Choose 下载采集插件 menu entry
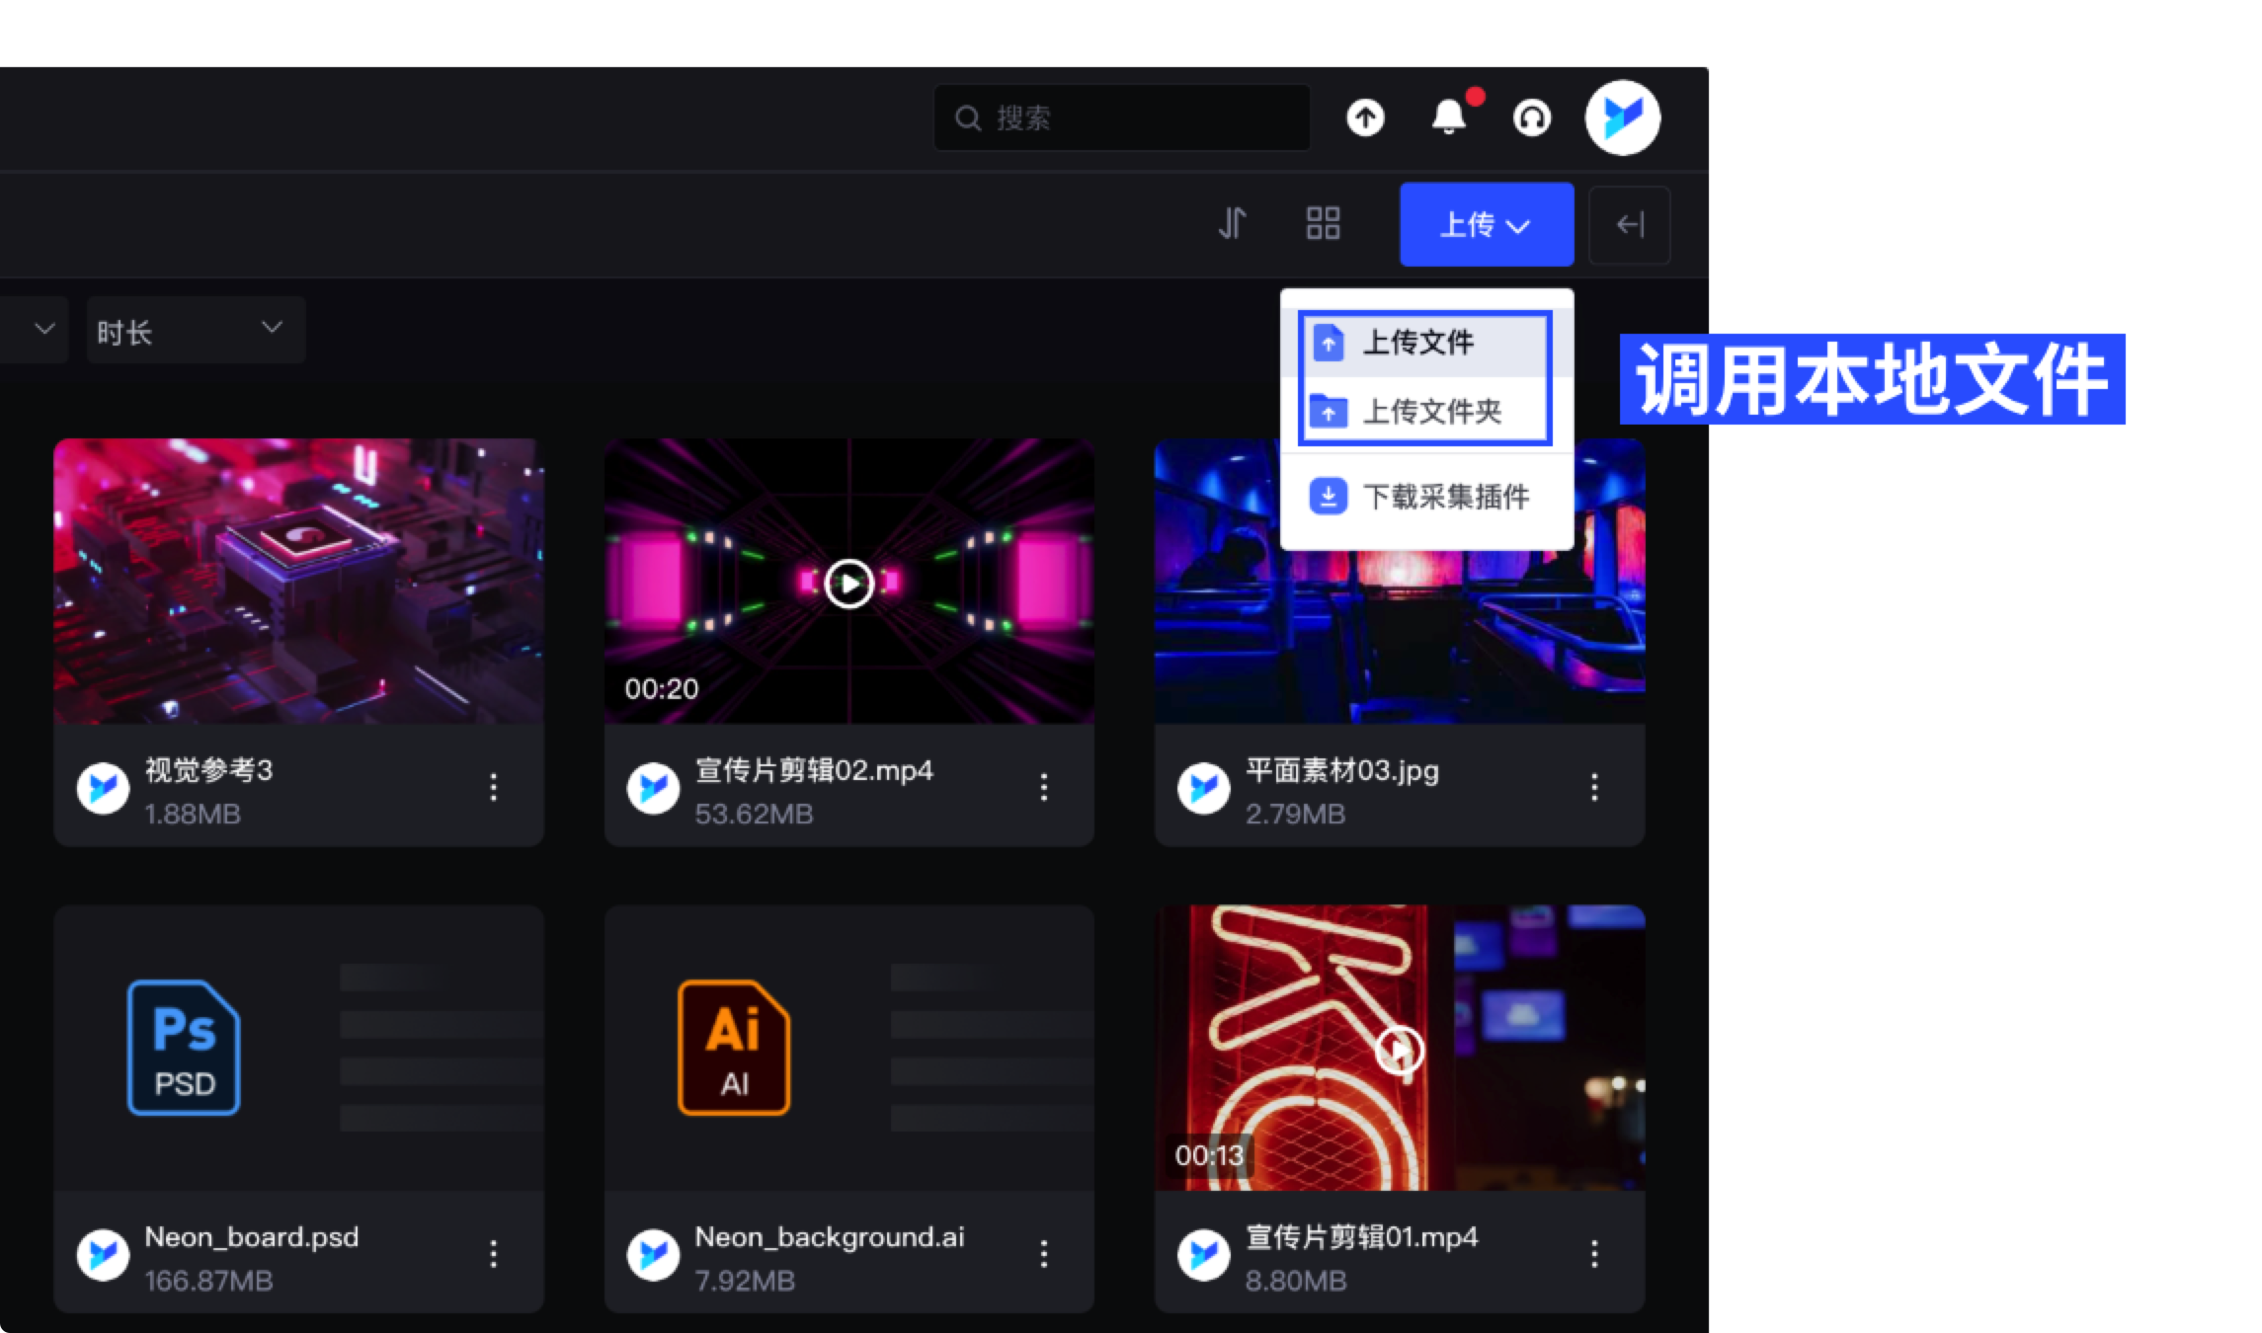The width and height of the screenshot is (2262, 1333). click(x=1425, y=497)
